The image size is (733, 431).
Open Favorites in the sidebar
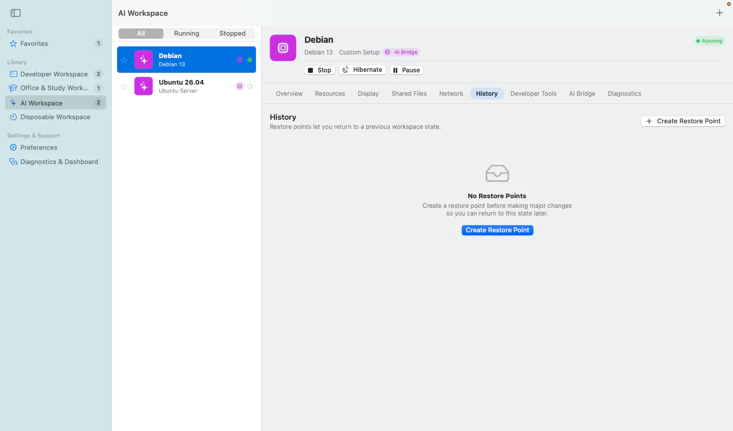point(56,44)
